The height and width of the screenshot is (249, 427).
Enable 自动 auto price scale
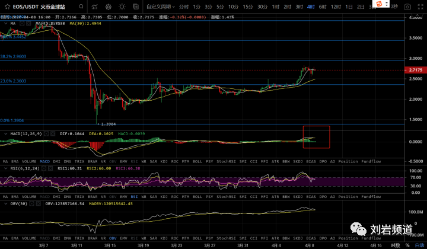tap(419, 245)
